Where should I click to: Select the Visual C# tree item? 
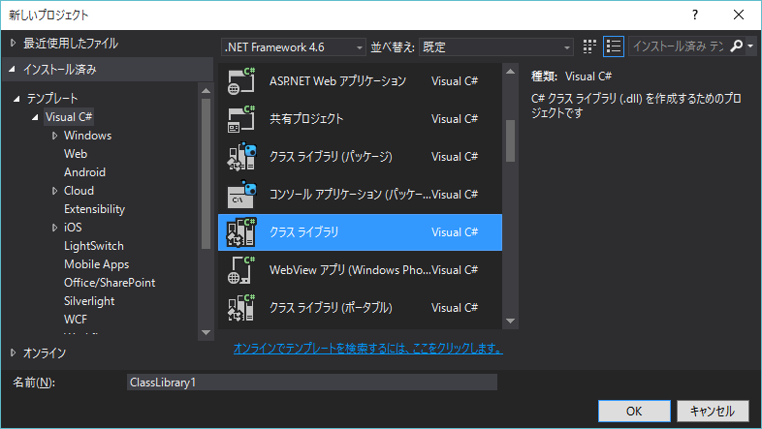click(69, 117)
